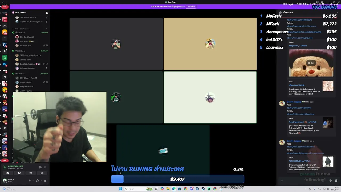Join voice channel ห้องสอบ-3
This screenshot has height=192, width=341.
[x=30, y=74]
